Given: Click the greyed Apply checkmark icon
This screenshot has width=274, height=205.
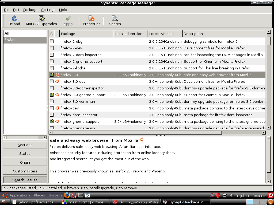Looking at the screenshot, I should point(68,18).
